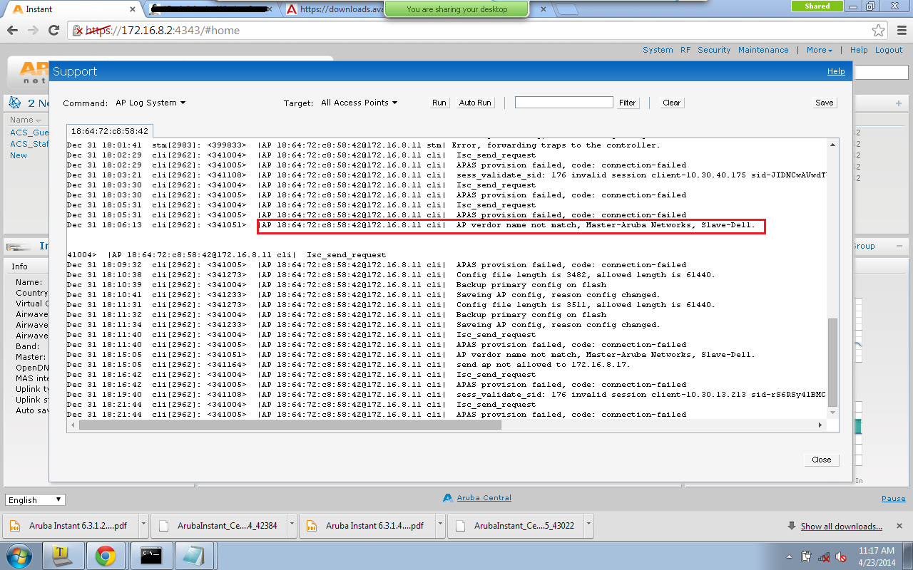Screen dimensions: 913x570
Task: Select the 18:64:72:c8:58:42 tab
Action: click(x=110, y=131)
